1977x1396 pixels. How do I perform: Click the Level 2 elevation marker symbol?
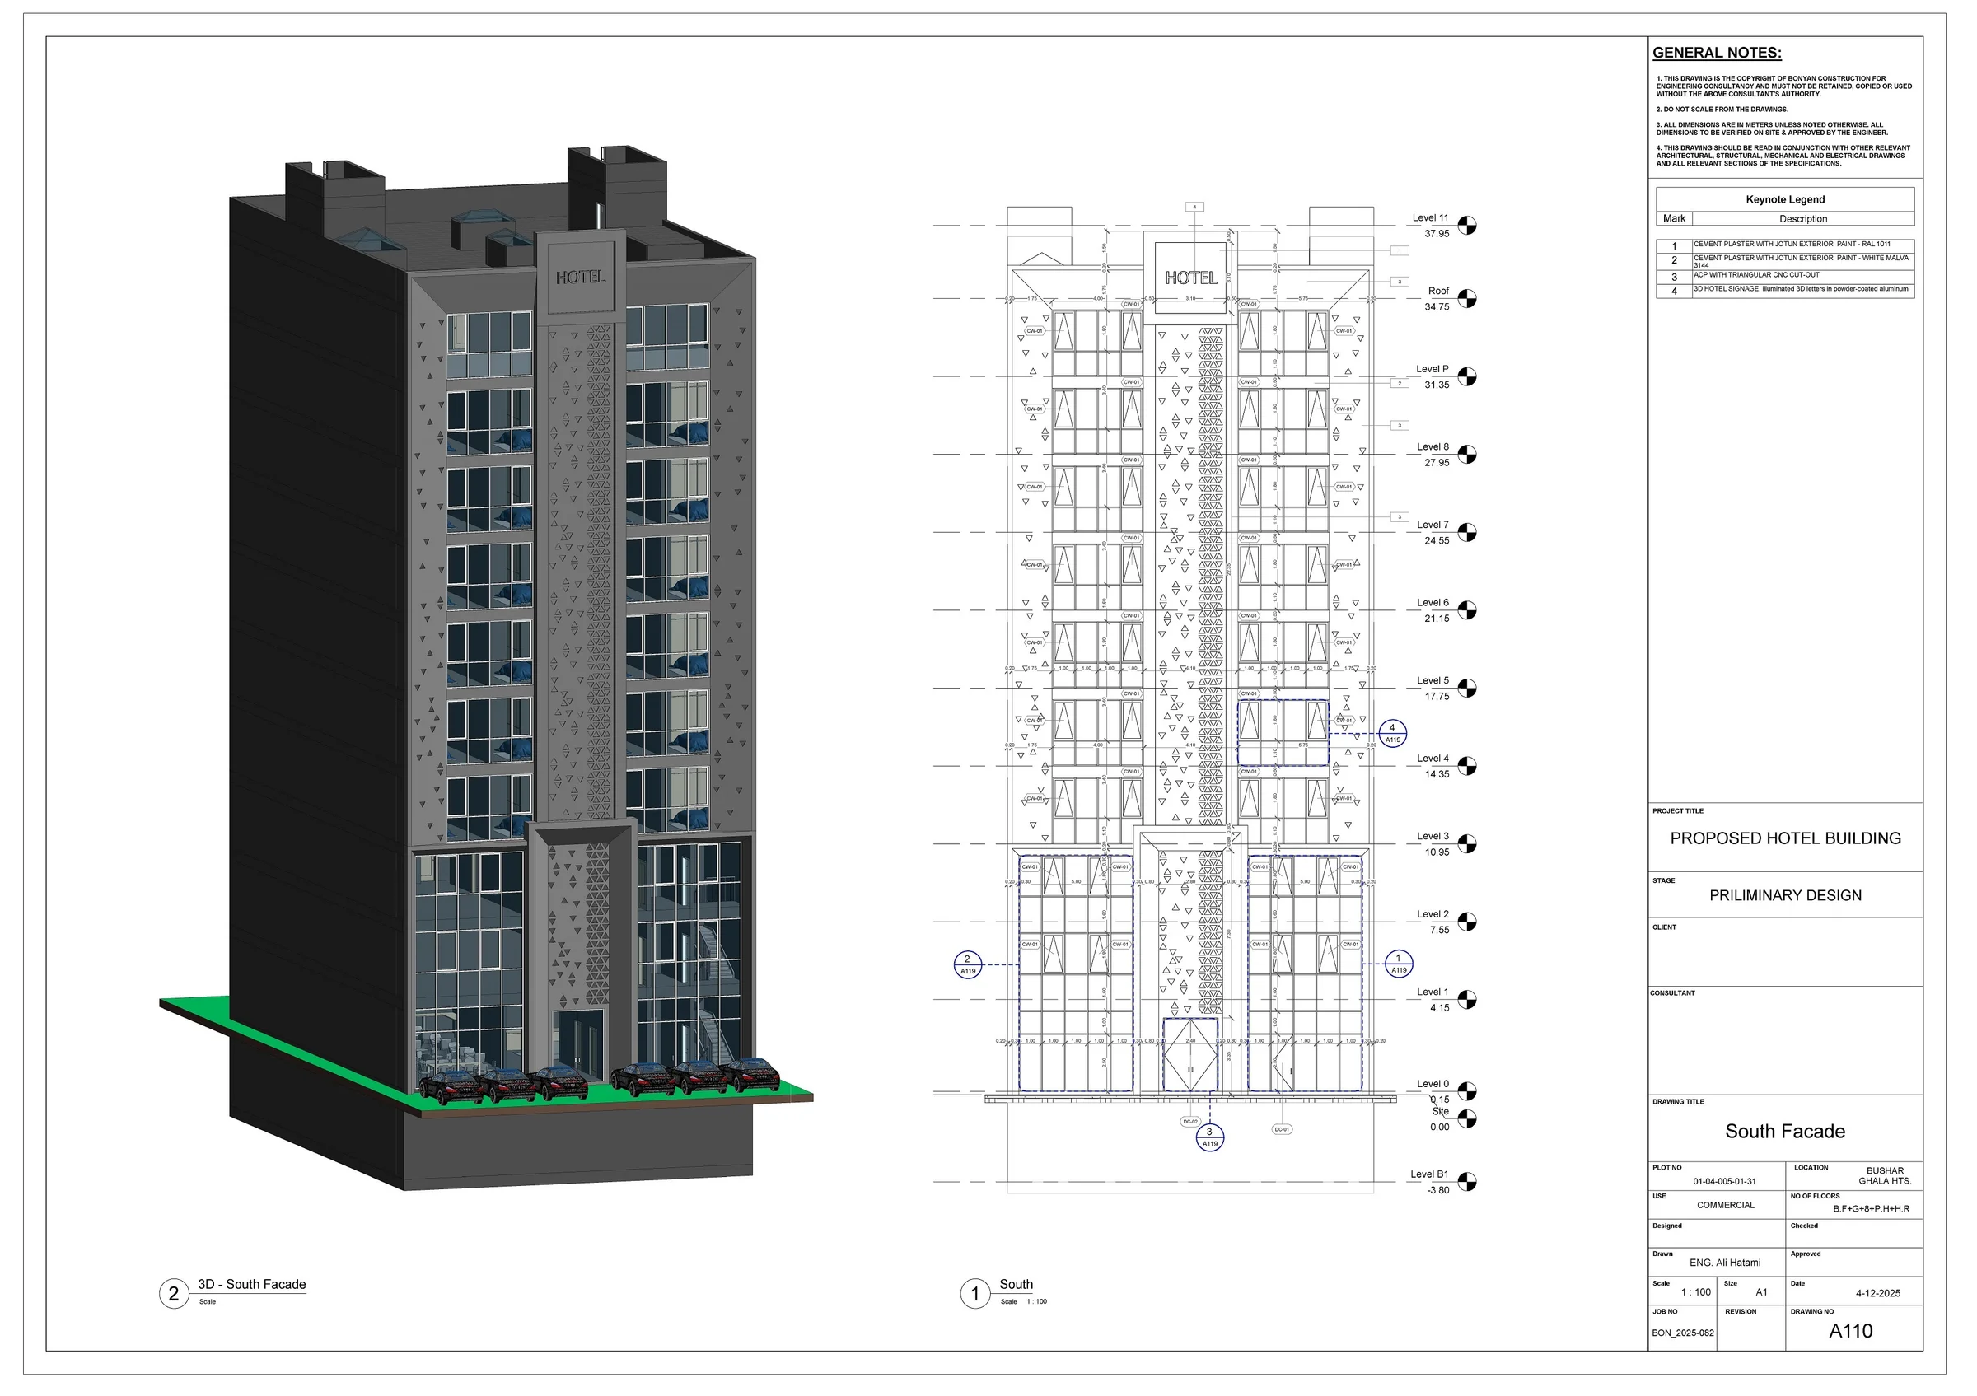(1467, 922)
